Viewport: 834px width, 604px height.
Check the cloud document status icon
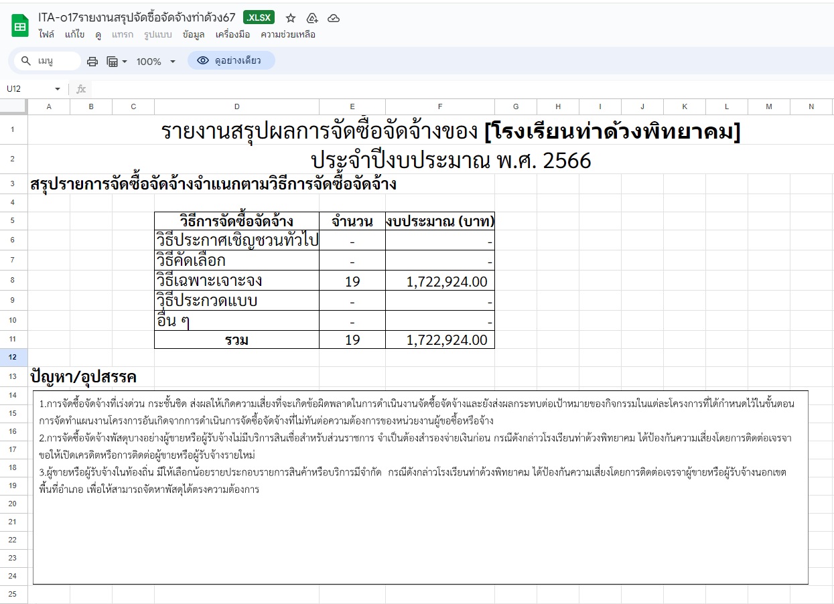(334, 18)
